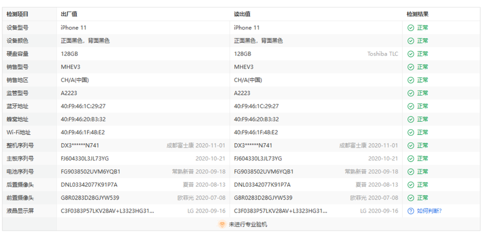Click the green check icon in the 设备颜色 row
This screenshot has height=234, width=484.
tap(410, 41)
